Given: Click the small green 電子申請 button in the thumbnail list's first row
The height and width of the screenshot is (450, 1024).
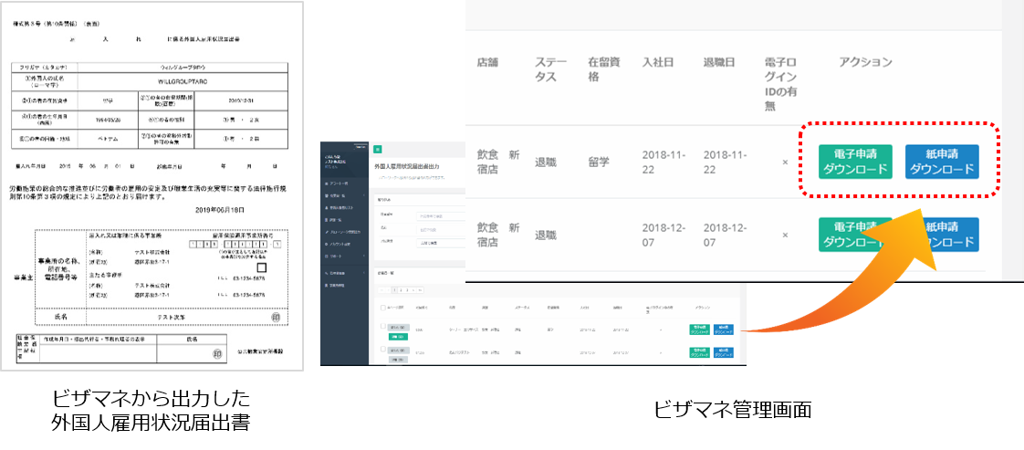Looking at the screenshot, I should point(700,328).
